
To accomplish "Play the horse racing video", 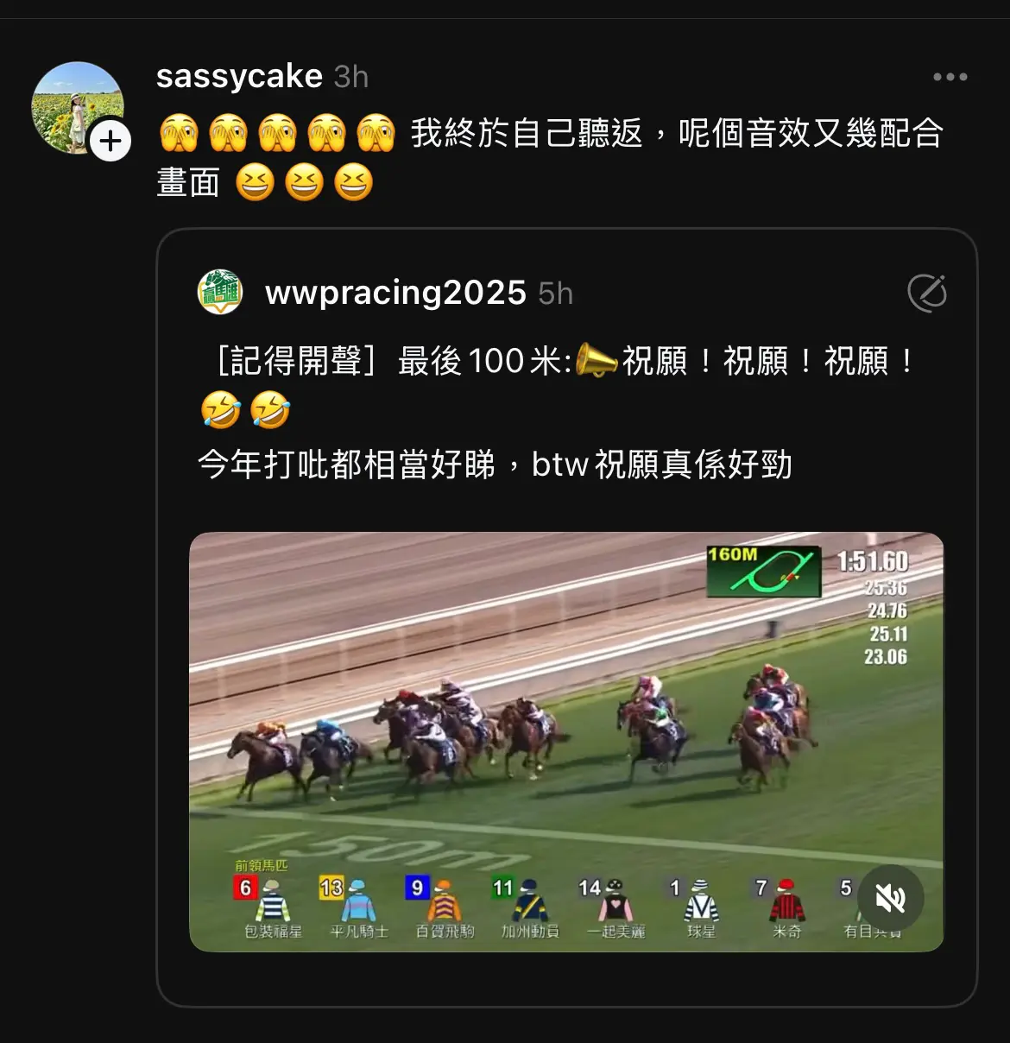I will [566, 742].
